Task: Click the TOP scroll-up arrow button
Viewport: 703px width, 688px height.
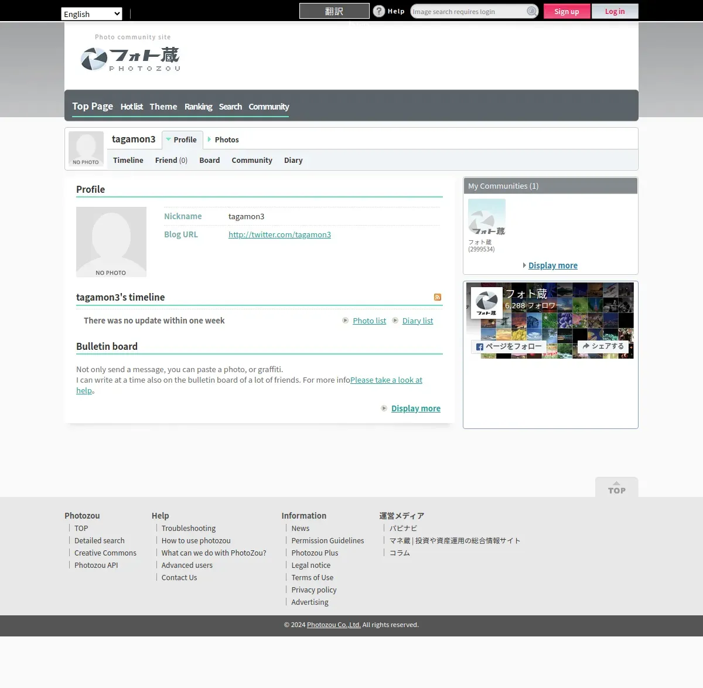Action: (x=616, y=487)
